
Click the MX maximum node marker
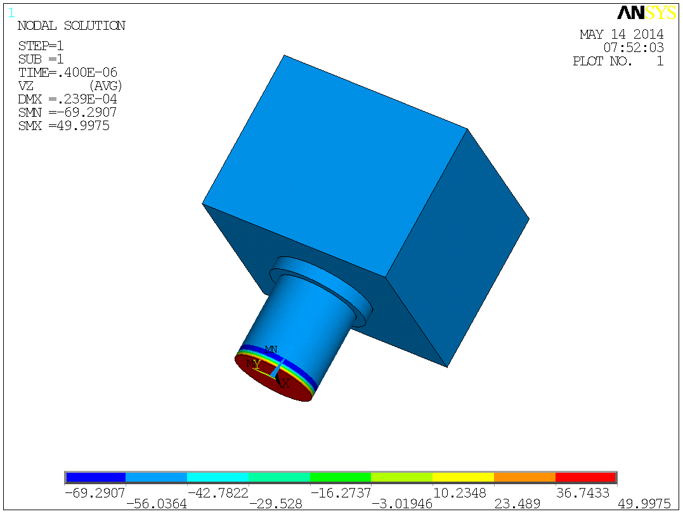(250, 363)
